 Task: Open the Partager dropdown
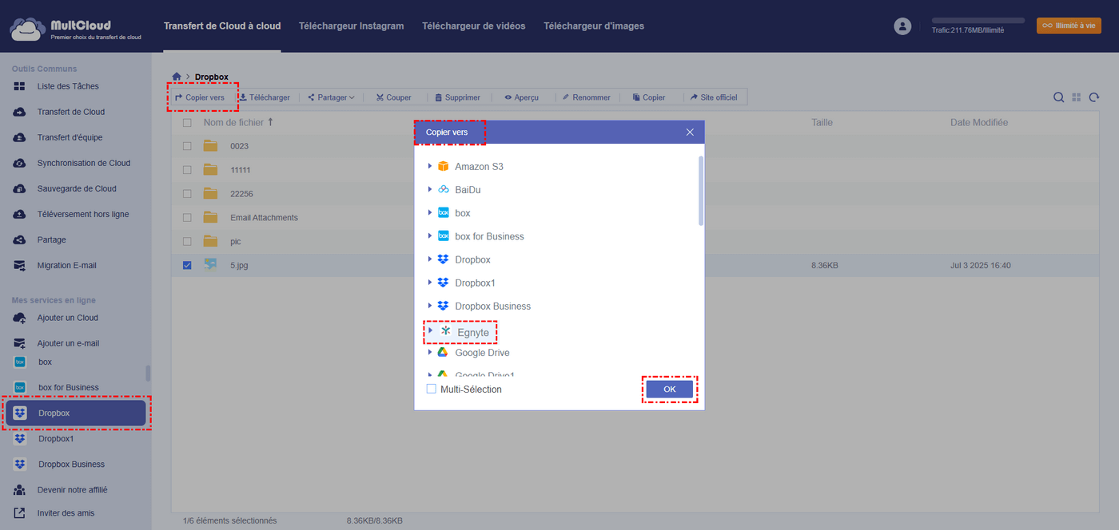pos(331,97)
